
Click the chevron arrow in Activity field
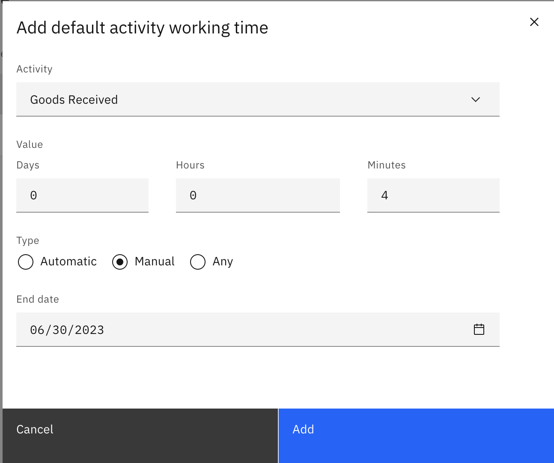(475, 99)
